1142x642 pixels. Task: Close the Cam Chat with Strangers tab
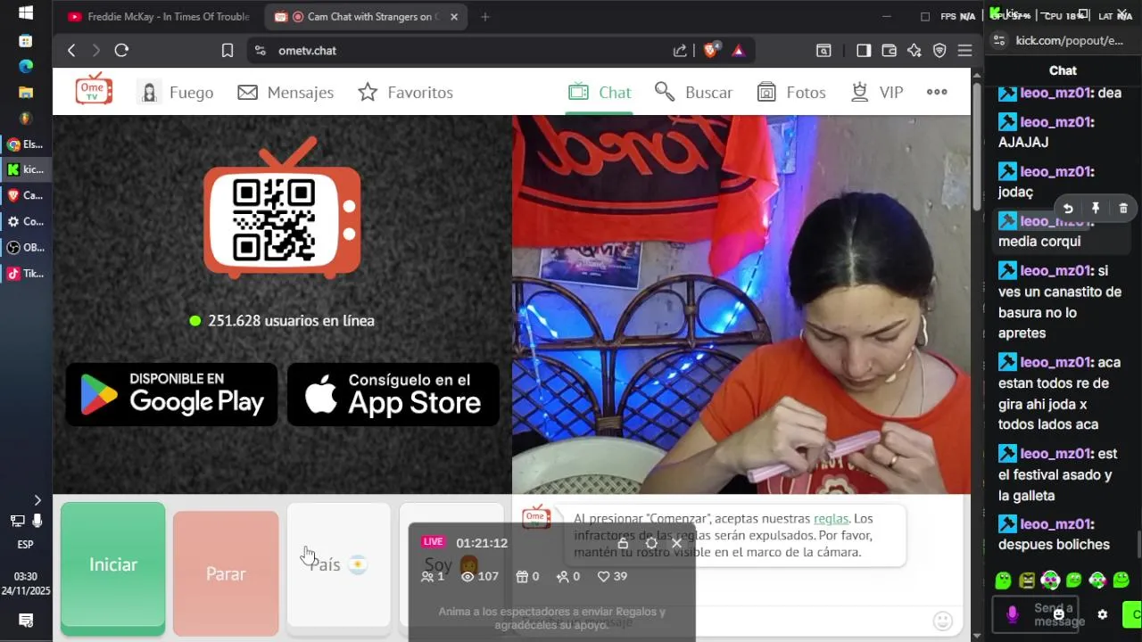pos(453,17)
